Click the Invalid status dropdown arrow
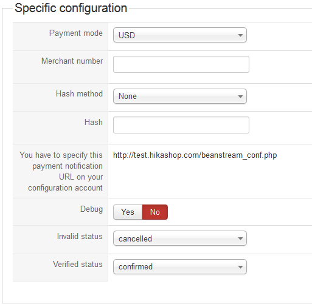 [x=240, y=238]
